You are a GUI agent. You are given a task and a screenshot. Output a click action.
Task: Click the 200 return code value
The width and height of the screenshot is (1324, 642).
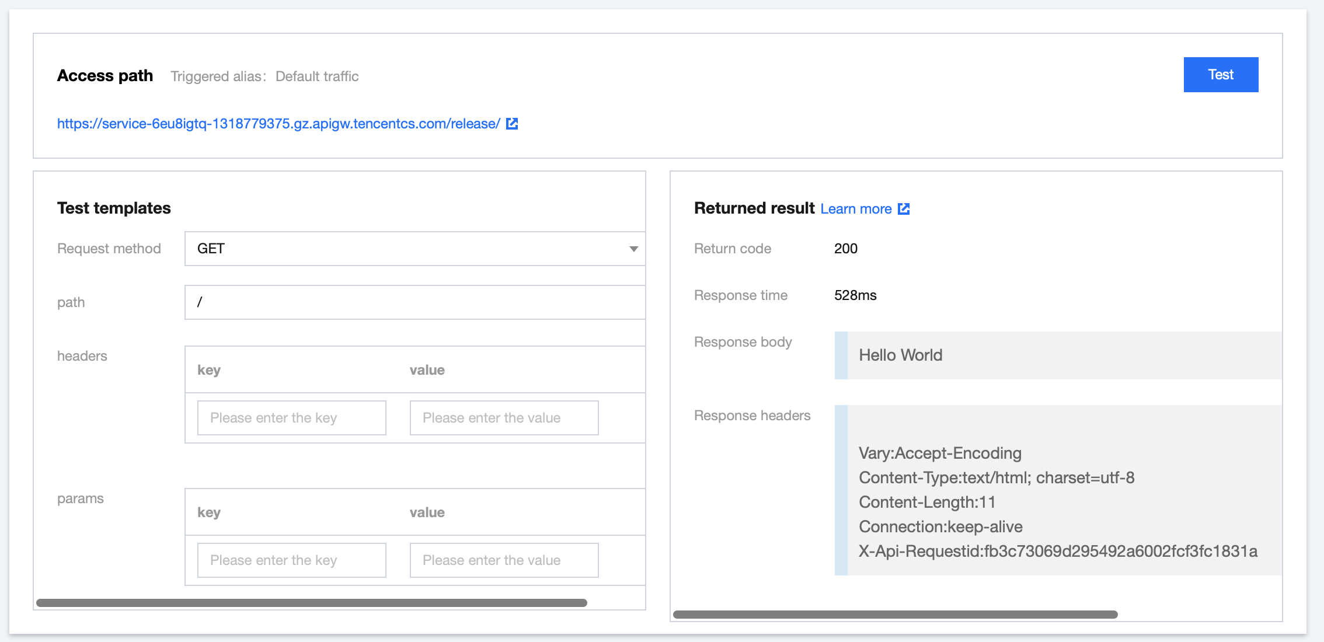[845, 249]
